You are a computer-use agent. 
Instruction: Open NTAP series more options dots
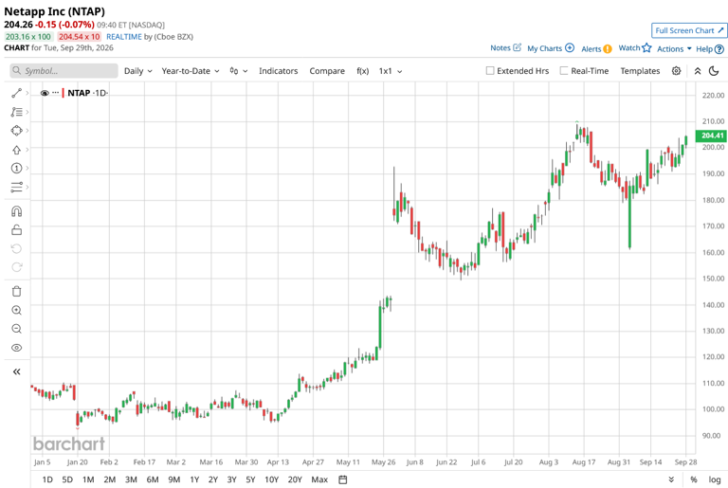tap(56, 93)
